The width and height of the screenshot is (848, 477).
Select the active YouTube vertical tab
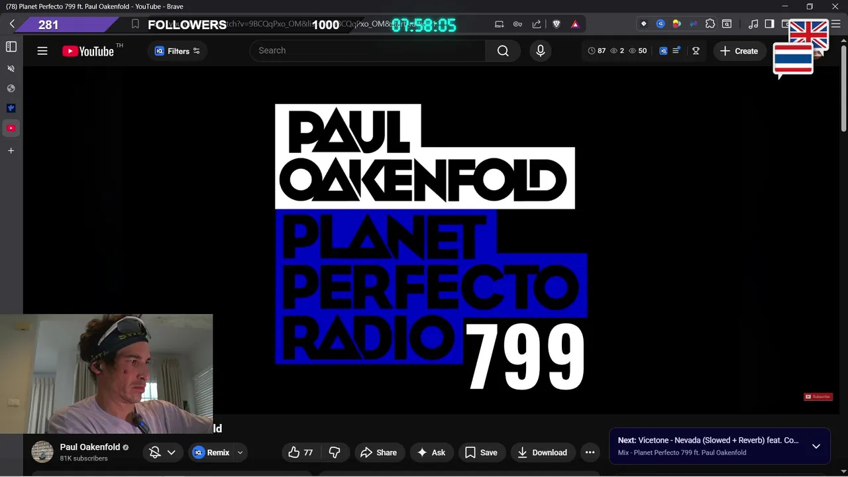(x=11, y=128)
